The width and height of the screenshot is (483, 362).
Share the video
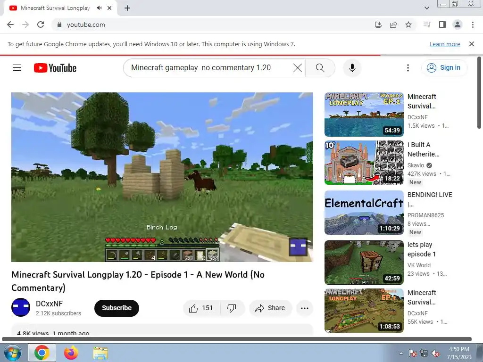[x=270, y=308]
